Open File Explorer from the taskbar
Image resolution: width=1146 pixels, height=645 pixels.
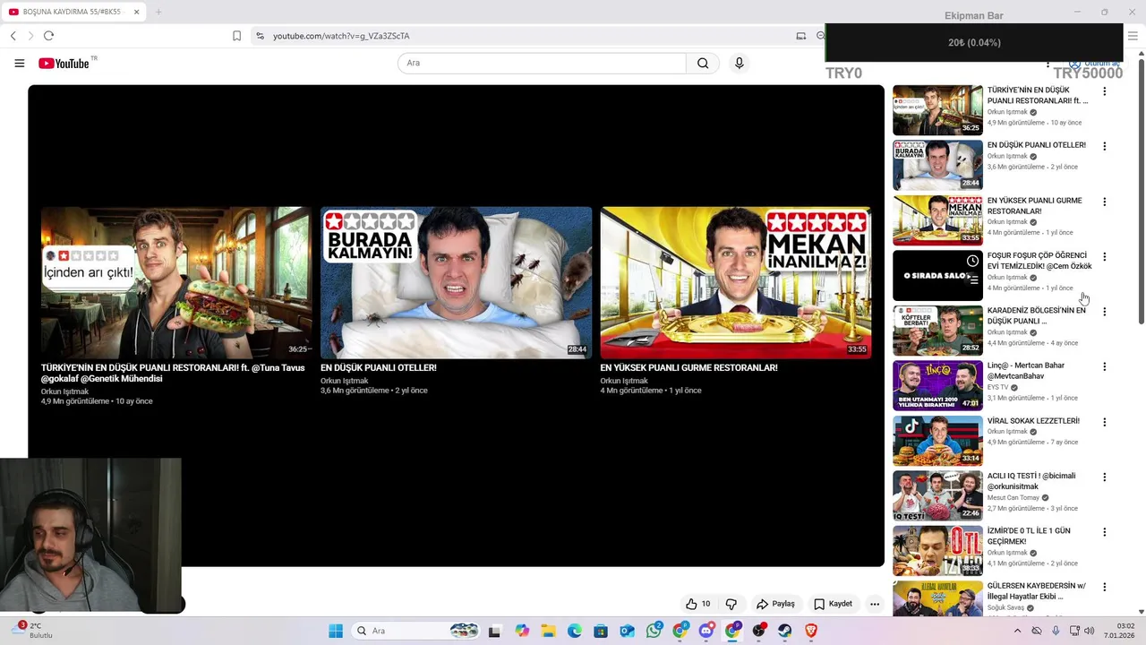(548, 631)
